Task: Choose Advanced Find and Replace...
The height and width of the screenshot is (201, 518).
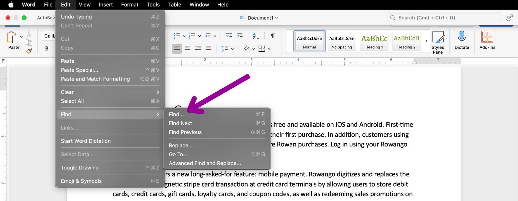Action: 217,163
